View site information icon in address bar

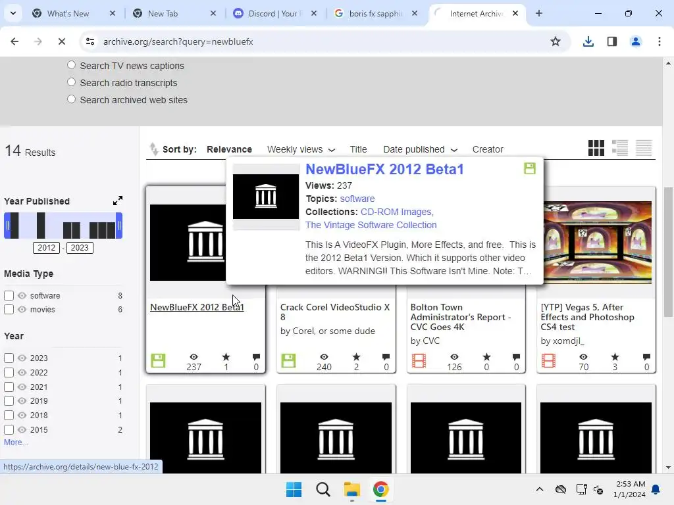click(x=90, y=41)
